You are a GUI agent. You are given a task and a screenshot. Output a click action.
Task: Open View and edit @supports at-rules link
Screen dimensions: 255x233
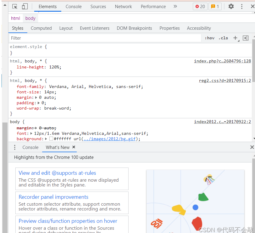pos(57,173)
